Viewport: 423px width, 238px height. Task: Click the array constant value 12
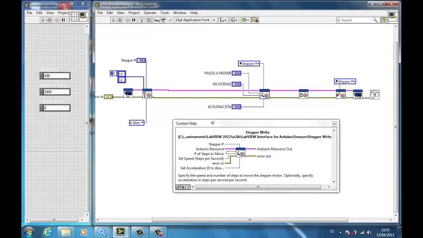(121, 80)
